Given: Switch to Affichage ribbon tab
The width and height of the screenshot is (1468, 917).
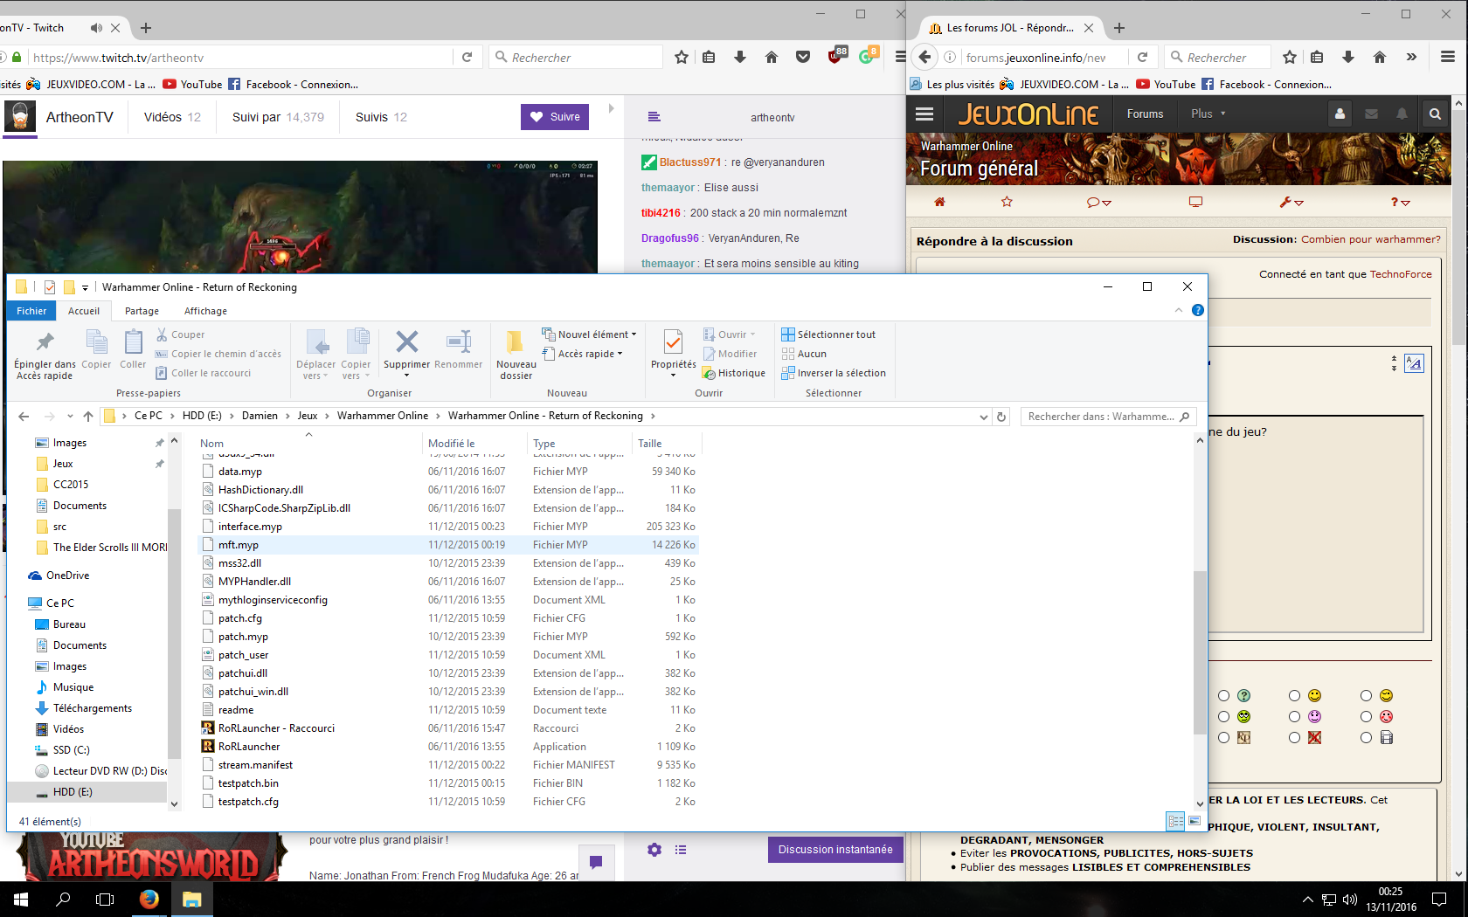Looking at the screenshot, I should click(x=205, y=311).
